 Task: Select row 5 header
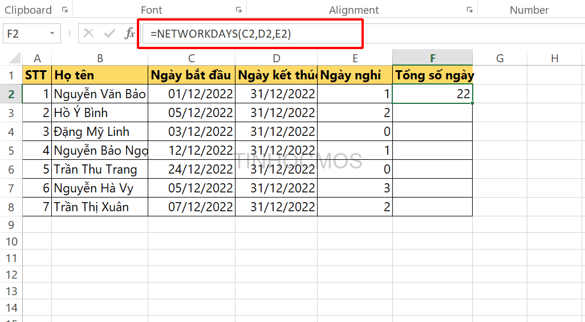point(11,150)
